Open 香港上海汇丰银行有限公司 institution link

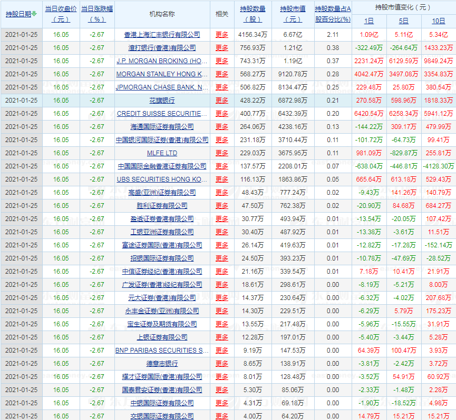[x=162, y=35]
